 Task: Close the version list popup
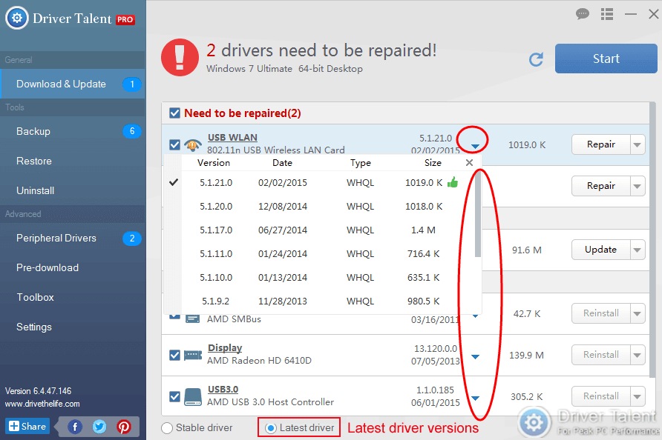[469, 163]
